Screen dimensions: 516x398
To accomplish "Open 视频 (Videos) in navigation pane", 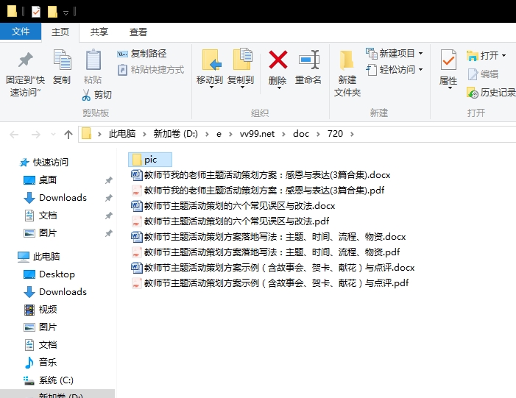I will [x=40, y=310].
